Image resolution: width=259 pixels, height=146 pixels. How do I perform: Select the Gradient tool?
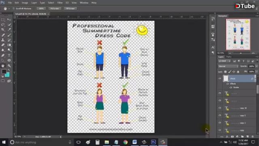(x=9, y=45)
